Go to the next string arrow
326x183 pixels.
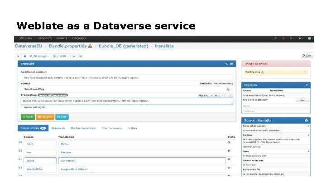coord(74,56)
